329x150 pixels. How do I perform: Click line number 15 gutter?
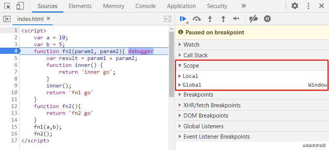point(14,127)
